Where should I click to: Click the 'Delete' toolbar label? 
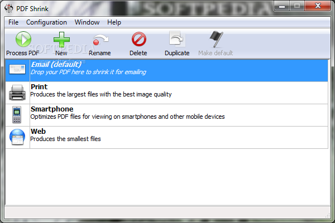click(138, 53)
